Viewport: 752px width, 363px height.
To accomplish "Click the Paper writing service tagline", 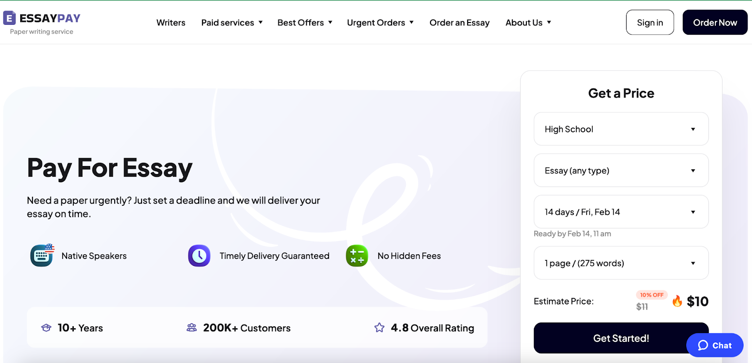I will pos(41,31).
